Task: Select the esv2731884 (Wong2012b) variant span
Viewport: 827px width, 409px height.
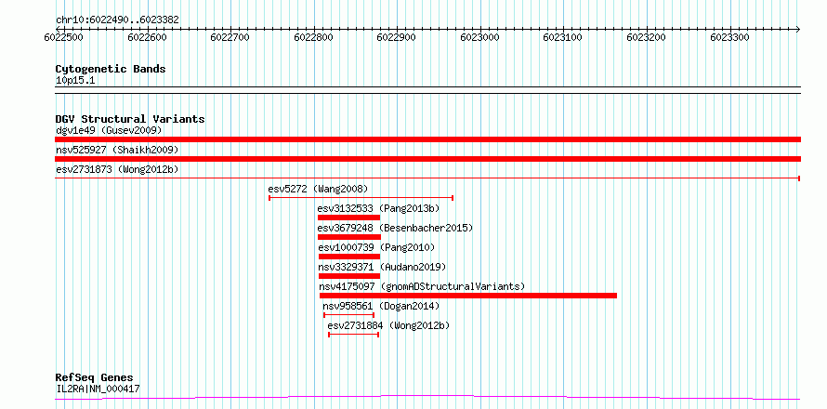Action: pyautogui.click(x=354, y=335)
